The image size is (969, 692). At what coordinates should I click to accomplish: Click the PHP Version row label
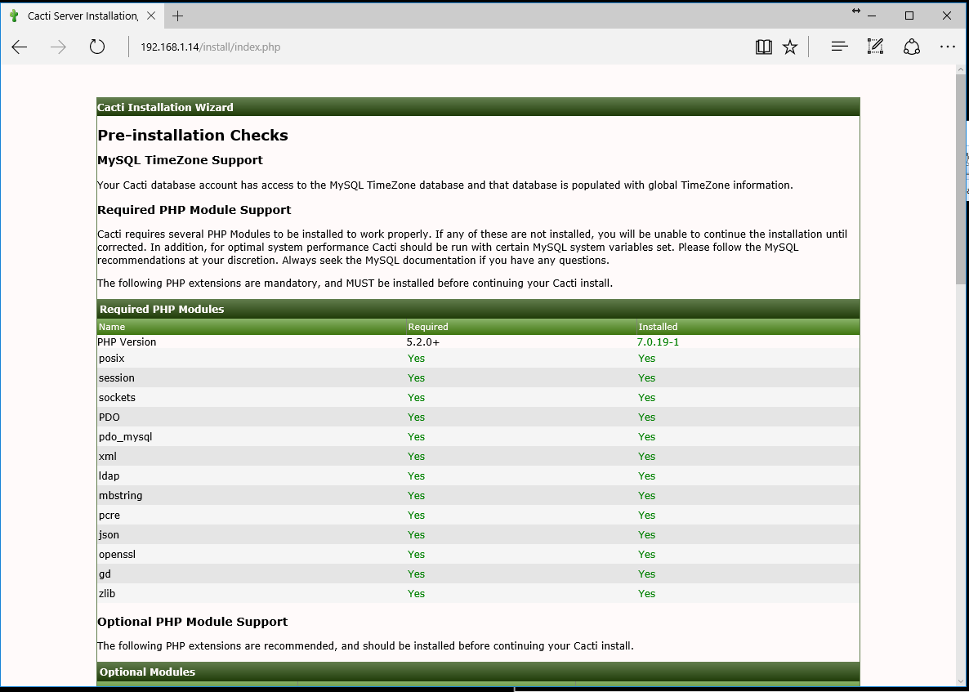coord(127,342)
